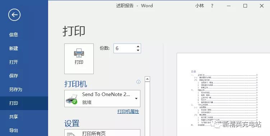
Task: Open help with the question mark icon
Action: point(212,6)
